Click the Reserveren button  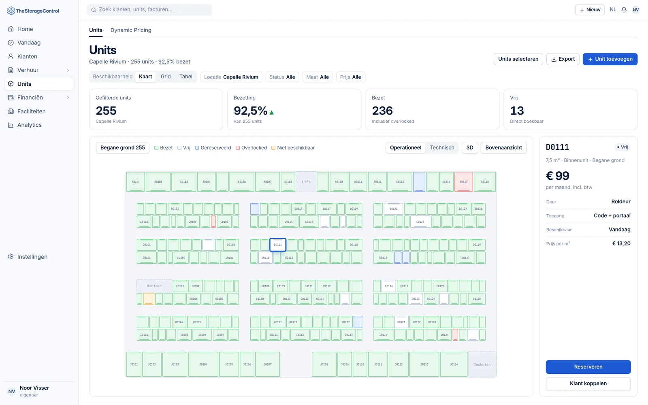point(588,367)
